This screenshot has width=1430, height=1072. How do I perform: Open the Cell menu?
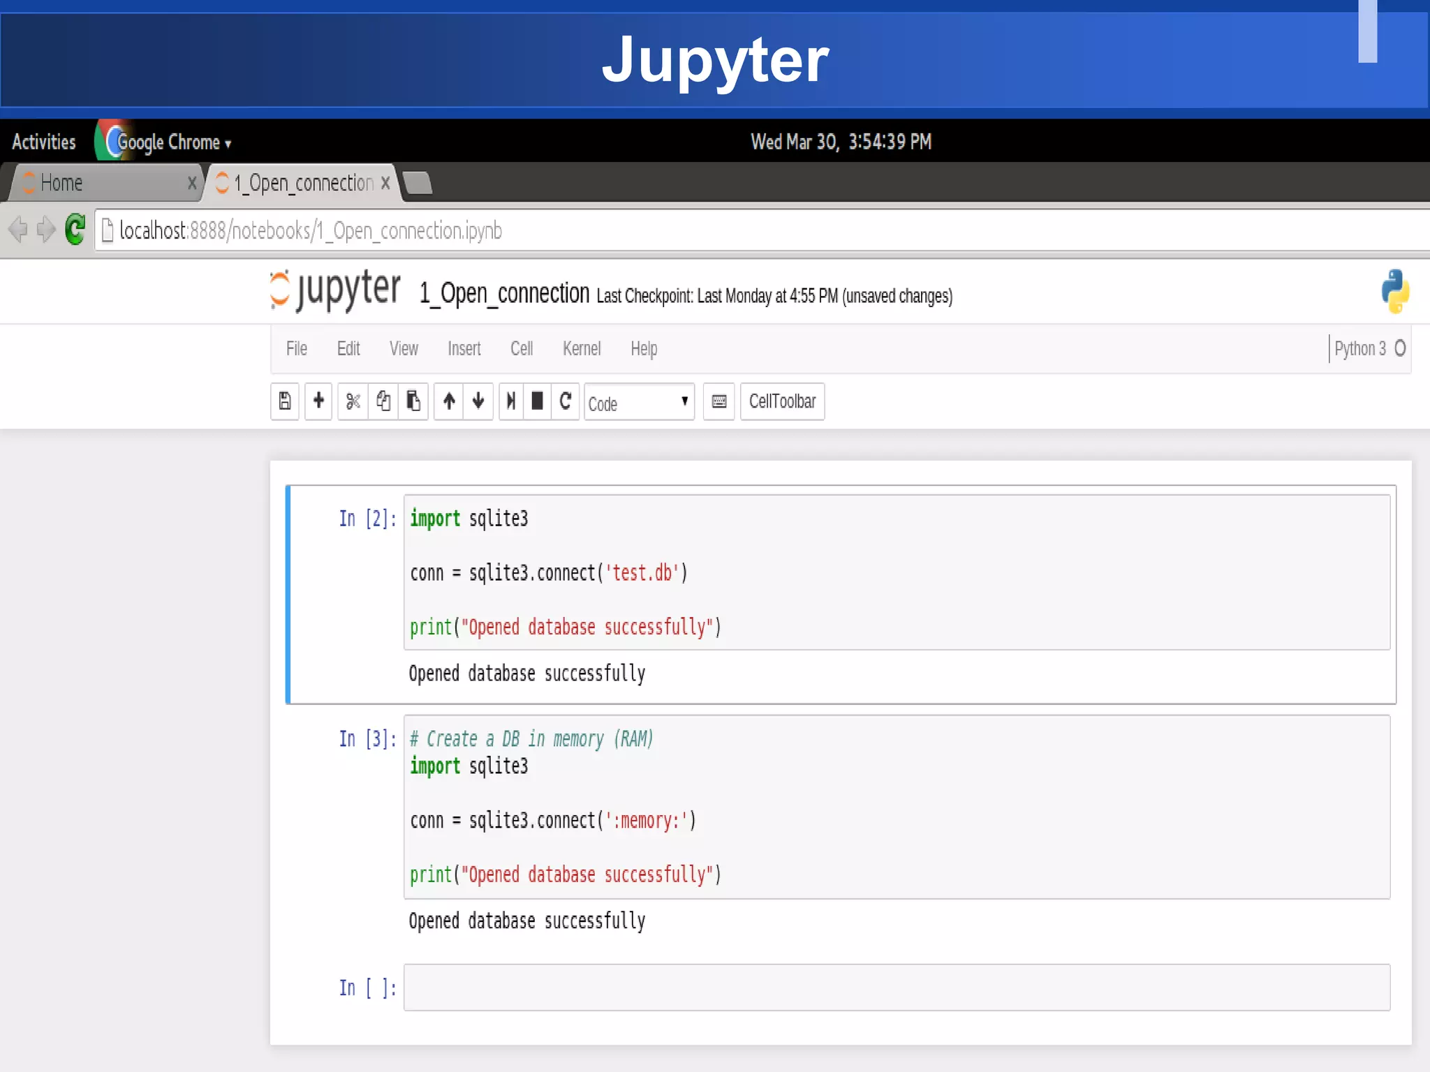(x=522, y=348)
